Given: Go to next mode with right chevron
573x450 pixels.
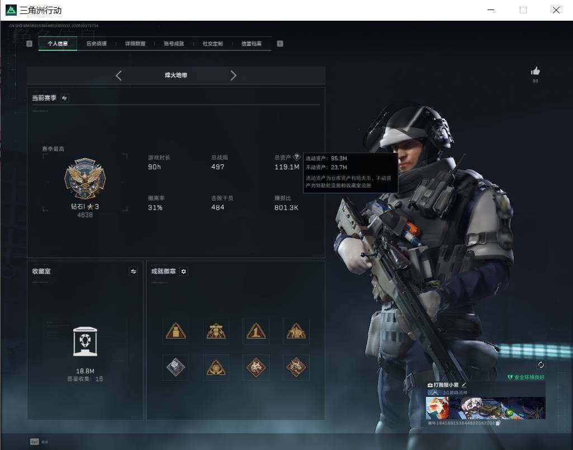Looking at the screenshot, I should [x=233, y=75].
